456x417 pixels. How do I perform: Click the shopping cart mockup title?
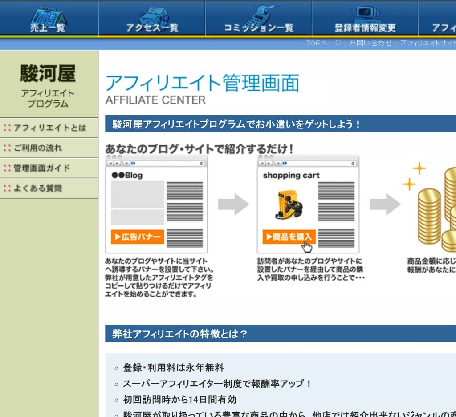pyautogui.click(x=291, y=176)
